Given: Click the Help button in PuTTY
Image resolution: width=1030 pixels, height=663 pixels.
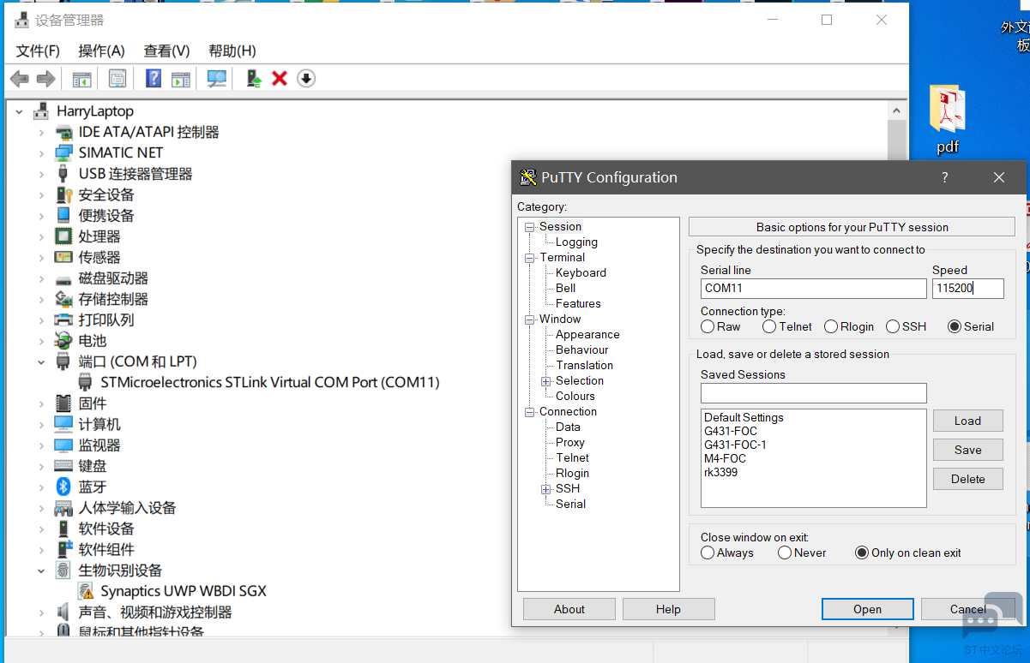Looking at the screenshot, I should [x=668, y=609].
